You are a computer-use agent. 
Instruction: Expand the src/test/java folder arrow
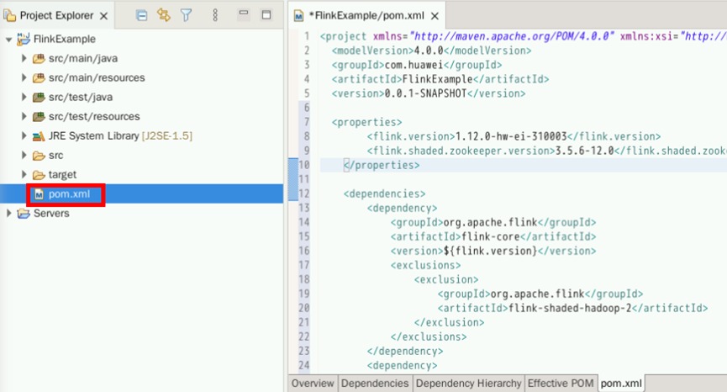click(24, 98)
